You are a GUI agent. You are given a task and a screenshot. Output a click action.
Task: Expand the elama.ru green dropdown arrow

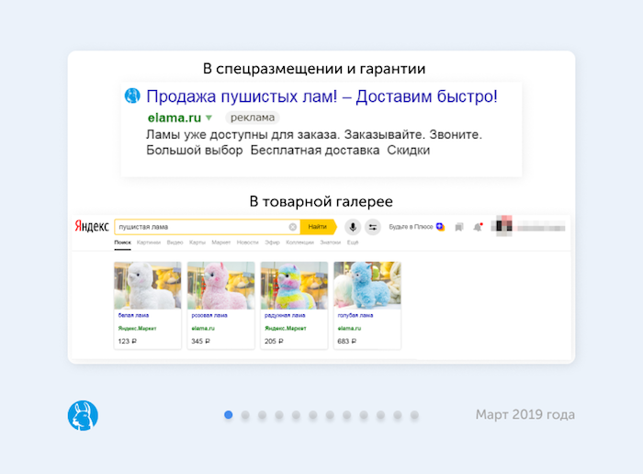point(209,118)
